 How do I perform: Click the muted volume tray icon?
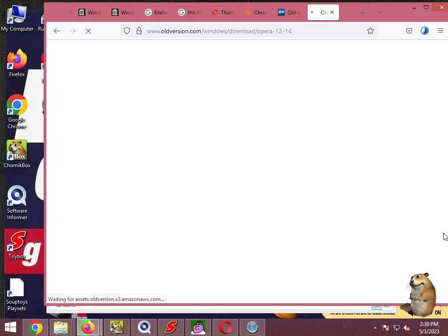coord(407,328)
